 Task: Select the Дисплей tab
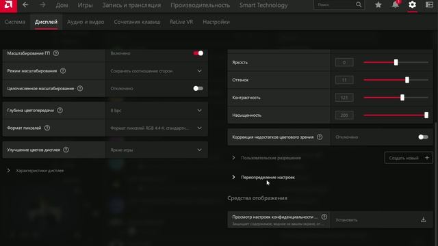[46, 22]
